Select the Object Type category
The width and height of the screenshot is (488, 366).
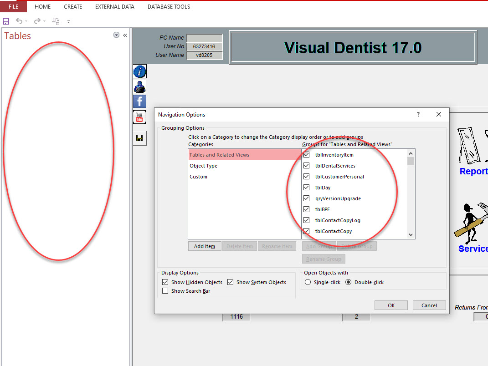[244, 166]
